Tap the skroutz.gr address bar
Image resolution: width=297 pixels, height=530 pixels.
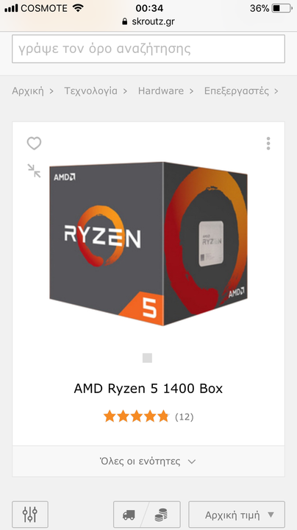click(x=148, y=22)
